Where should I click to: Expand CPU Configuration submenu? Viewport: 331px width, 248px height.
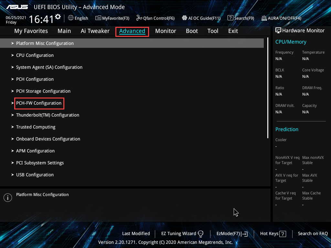tap(35, 55)
